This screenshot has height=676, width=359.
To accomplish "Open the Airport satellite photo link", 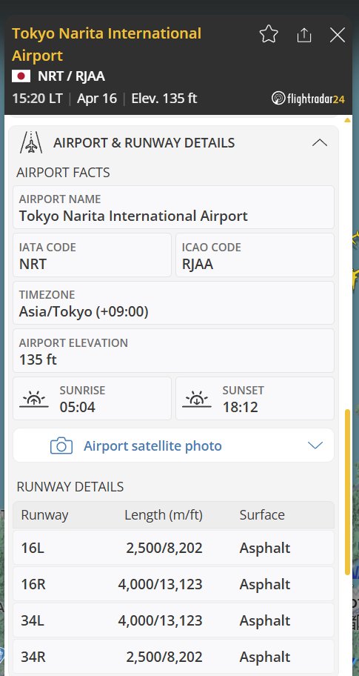I will (x=152, y=445).
